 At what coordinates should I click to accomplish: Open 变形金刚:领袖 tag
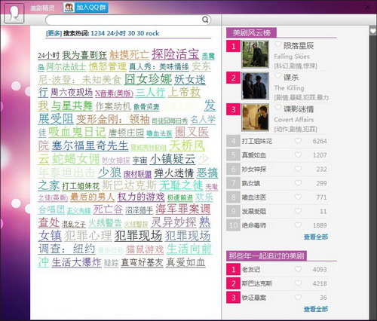tap(113, 119)
